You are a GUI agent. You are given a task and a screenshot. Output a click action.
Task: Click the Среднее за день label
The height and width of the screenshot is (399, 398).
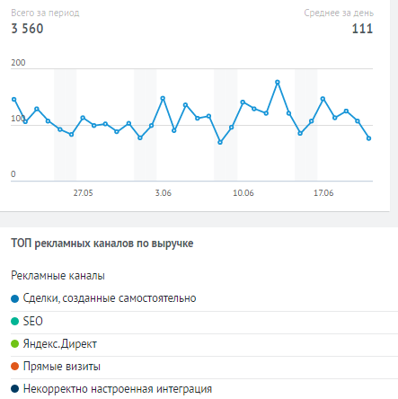pos(339,13)
